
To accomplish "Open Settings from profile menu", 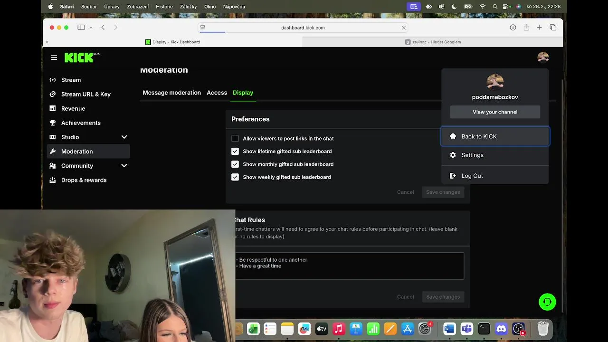I will [495, 155].
